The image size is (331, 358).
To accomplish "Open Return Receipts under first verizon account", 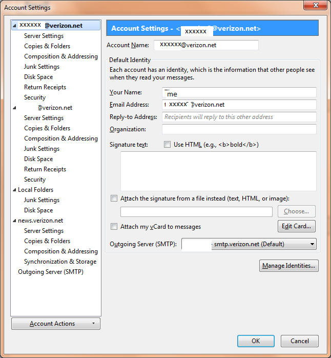I will (45, 87).
